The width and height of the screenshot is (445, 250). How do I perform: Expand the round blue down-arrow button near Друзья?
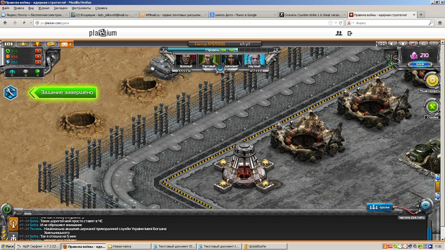pos(426,206)
